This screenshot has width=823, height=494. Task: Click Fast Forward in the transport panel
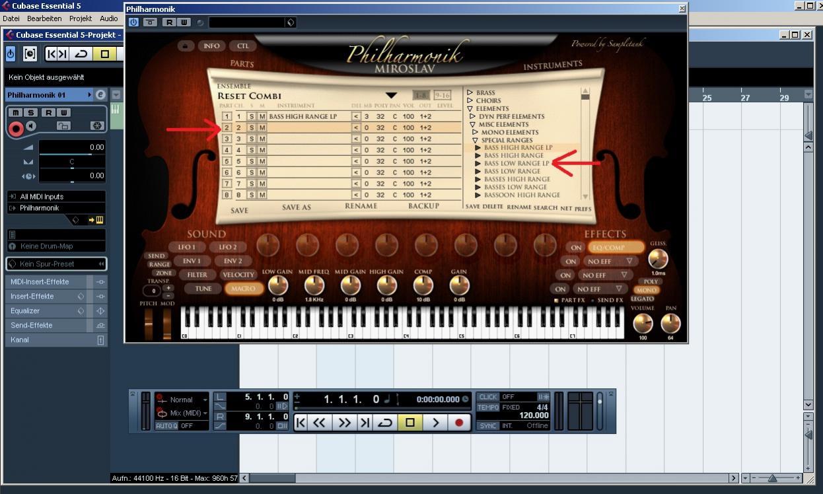tap(344, 422)
